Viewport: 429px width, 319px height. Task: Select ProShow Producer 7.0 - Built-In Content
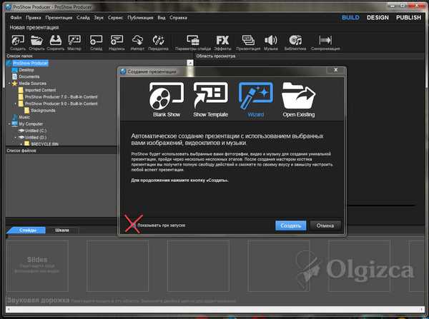click(x=61, y=97)
